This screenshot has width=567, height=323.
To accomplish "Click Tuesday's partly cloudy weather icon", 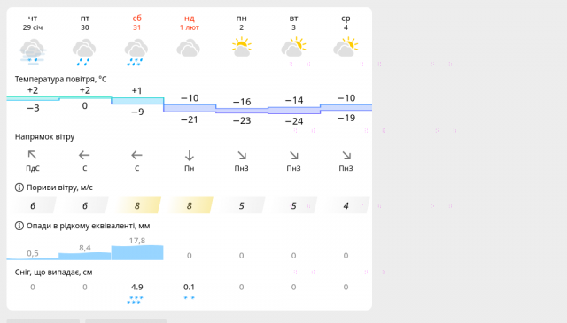I will click(x=293, y=47).
